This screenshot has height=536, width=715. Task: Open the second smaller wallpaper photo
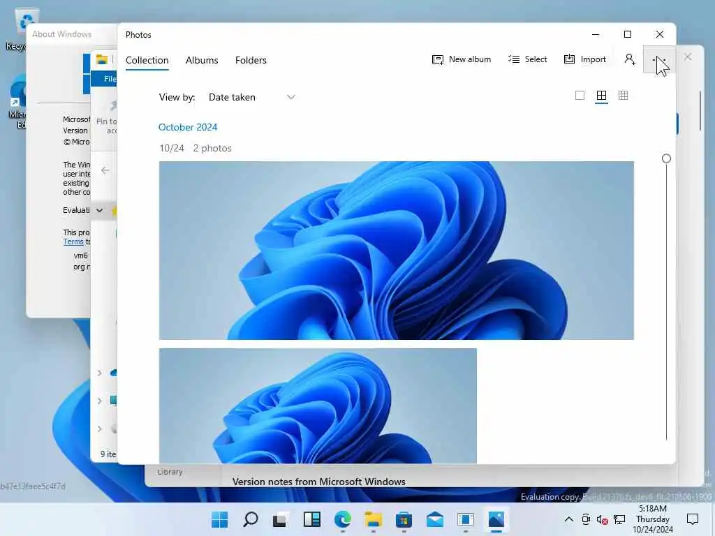point(318,405)
